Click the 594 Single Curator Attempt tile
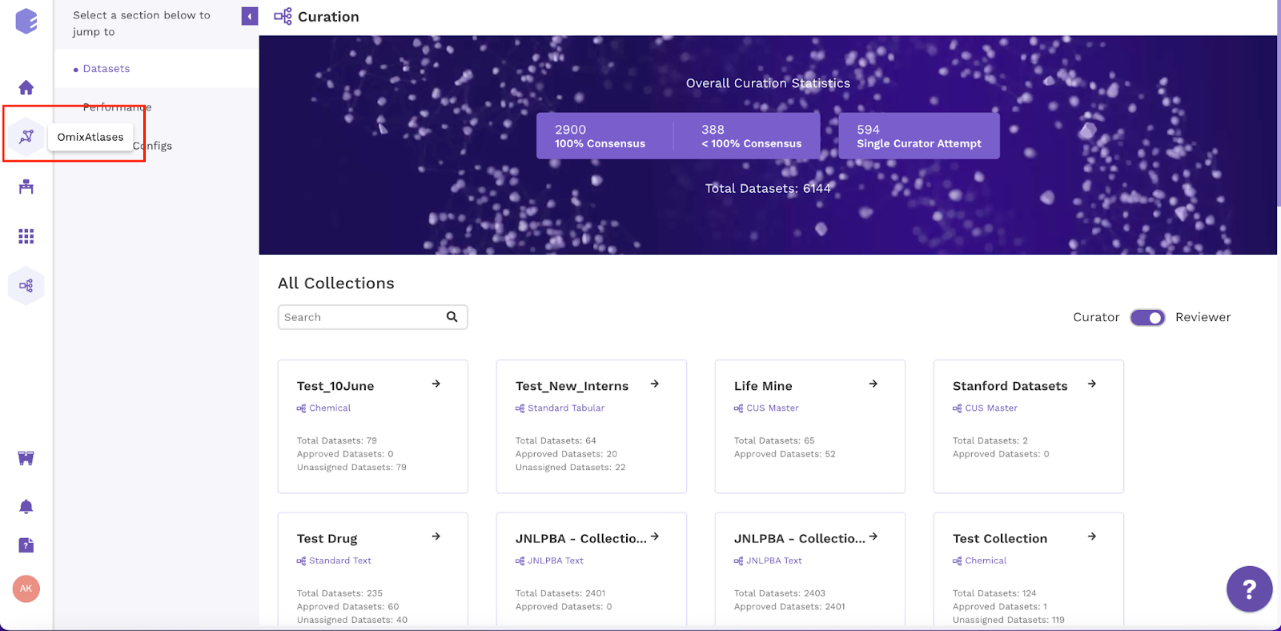 919,136
